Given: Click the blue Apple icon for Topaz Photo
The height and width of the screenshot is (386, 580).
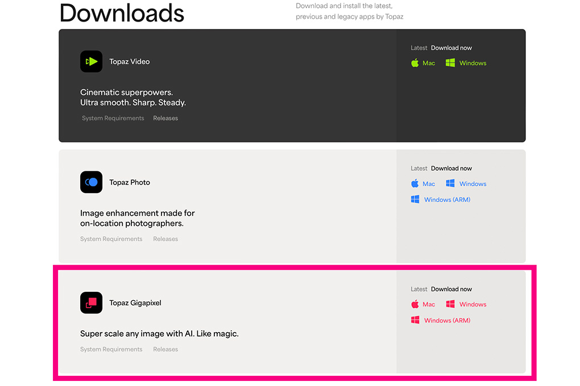Looking at the screenshot, I should (x=415, y=183).
